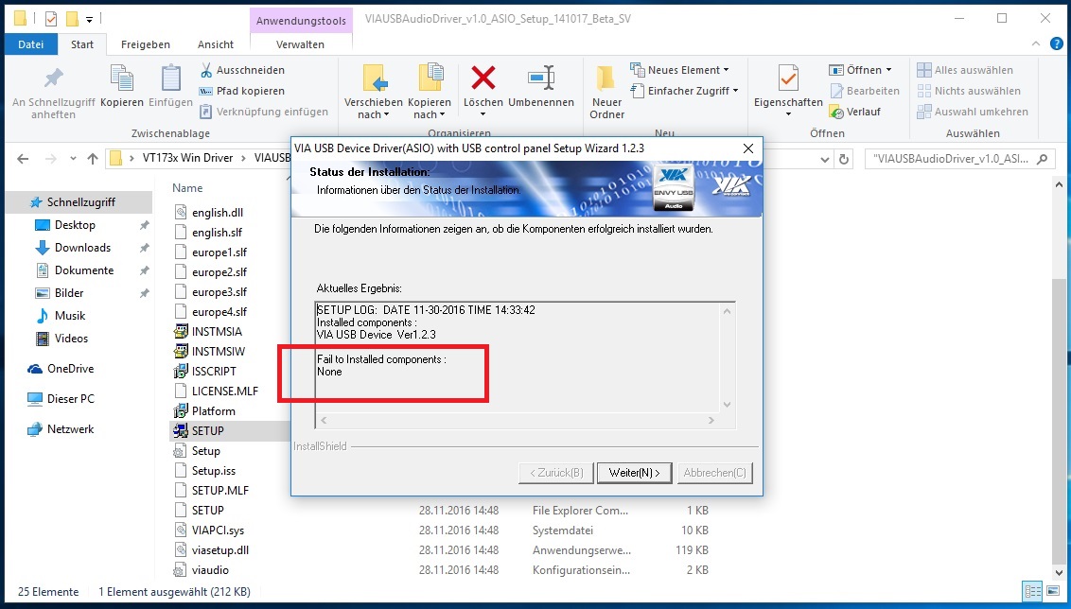
Task: Select the english.dll file
Action: (x=218, y=213)
